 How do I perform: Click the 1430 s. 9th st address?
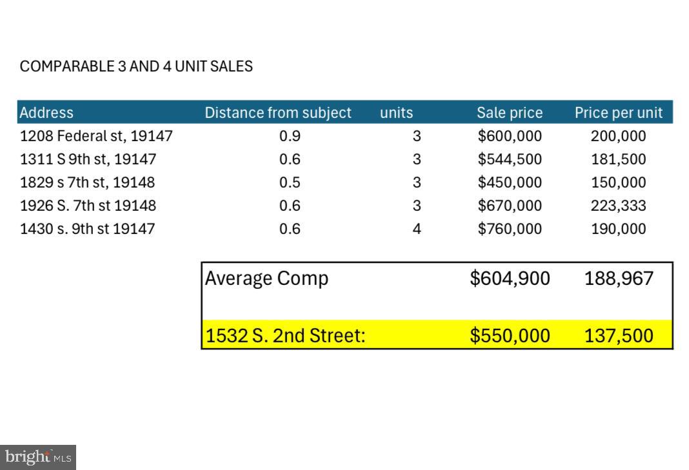click(x=87, y=229)
